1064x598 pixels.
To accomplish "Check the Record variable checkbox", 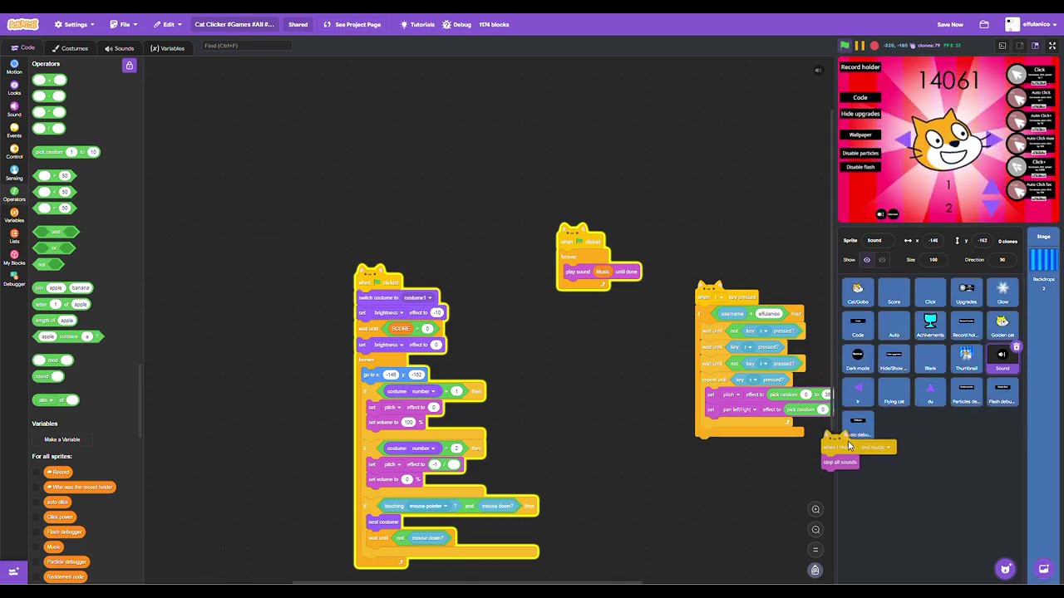I will 37,472.
